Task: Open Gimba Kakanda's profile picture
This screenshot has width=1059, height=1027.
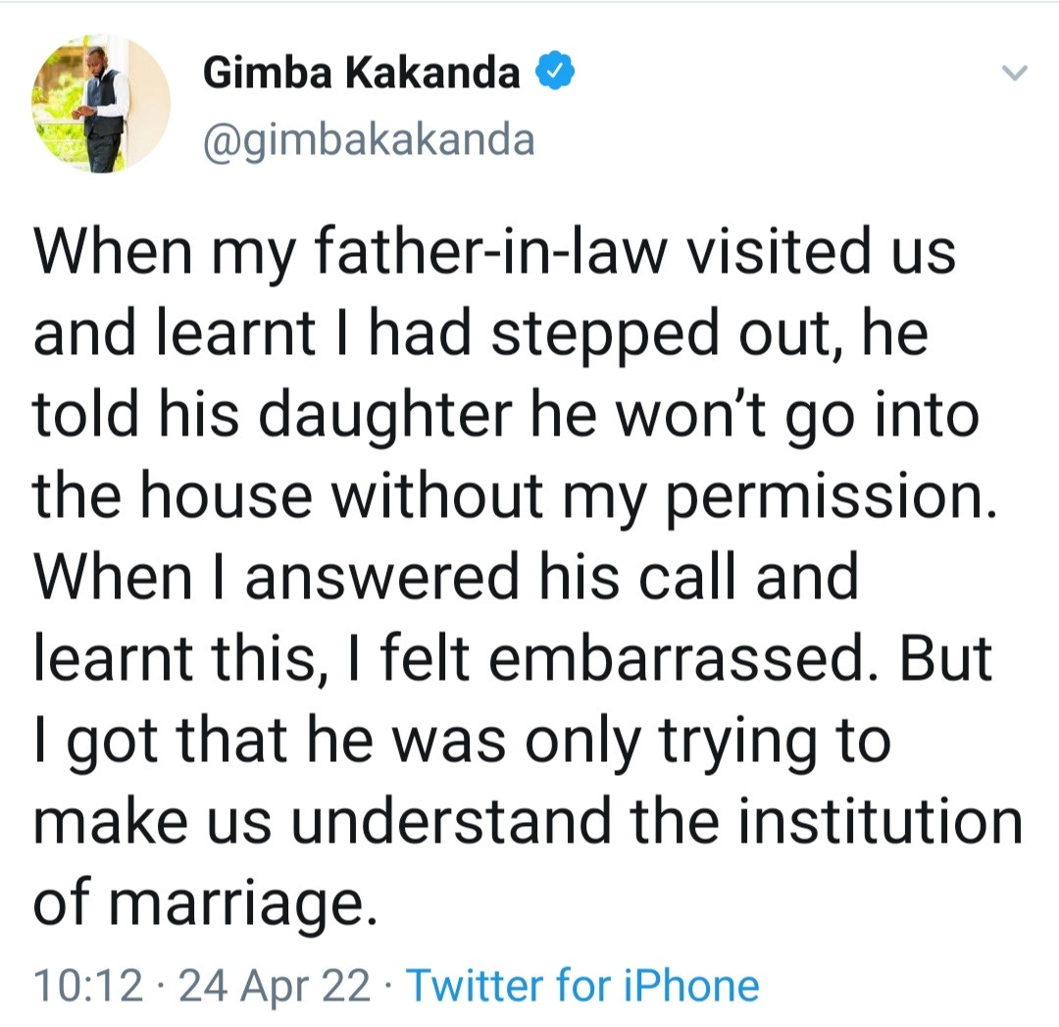Action: point(101,104)
